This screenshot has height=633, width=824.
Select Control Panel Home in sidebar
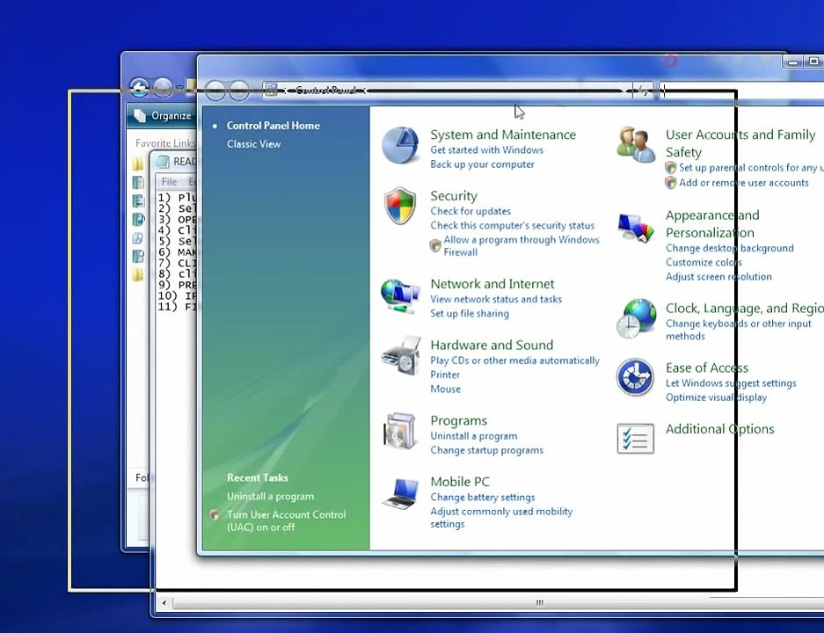(273, 126)
